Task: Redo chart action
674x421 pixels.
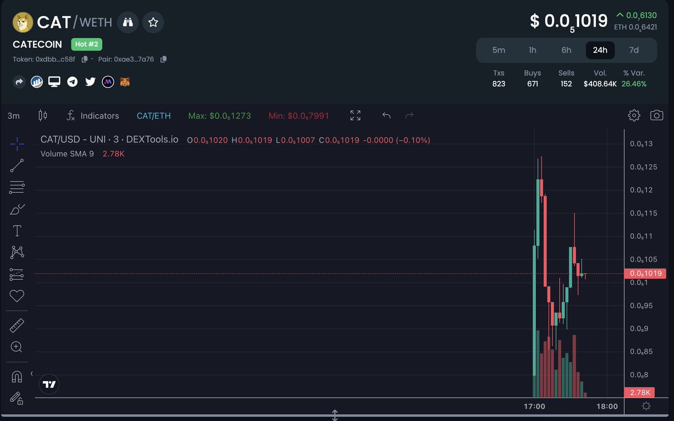Action: [x=409, y=116]
